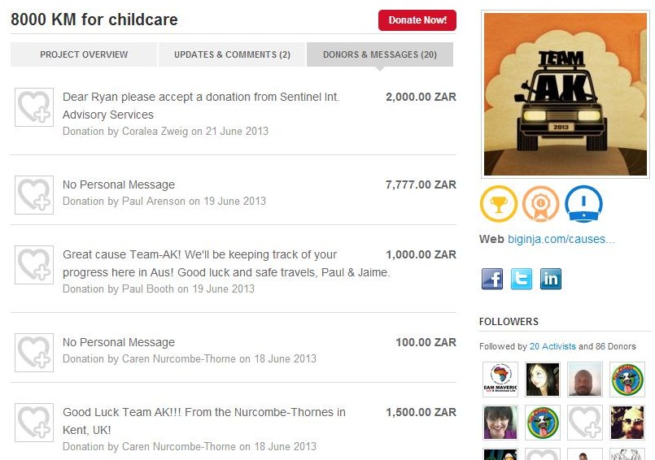This screenshot has width=655, height=460.
Task: Open the 20 Activists followers link
Action: 552,346
